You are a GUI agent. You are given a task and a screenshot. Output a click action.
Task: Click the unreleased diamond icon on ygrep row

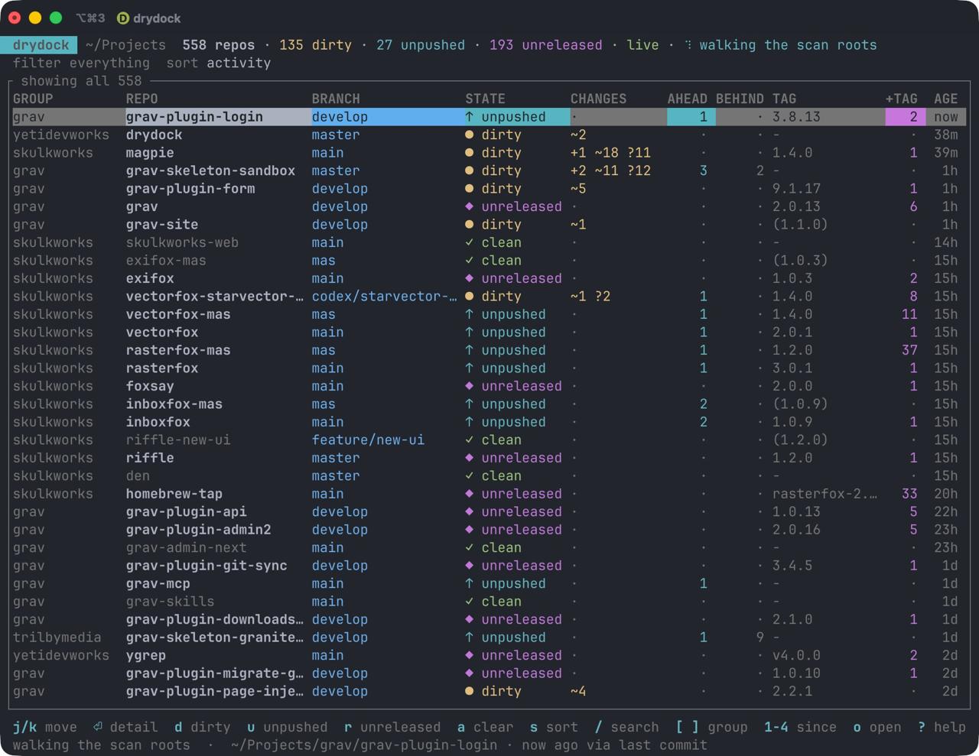pos(470,655)
